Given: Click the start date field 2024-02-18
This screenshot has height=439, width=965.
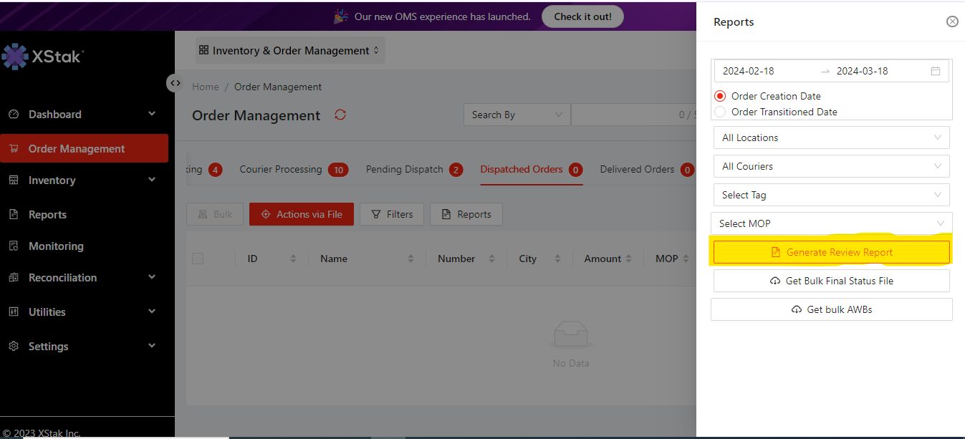Looking at the screenshot, I should (x=748, y=71).
